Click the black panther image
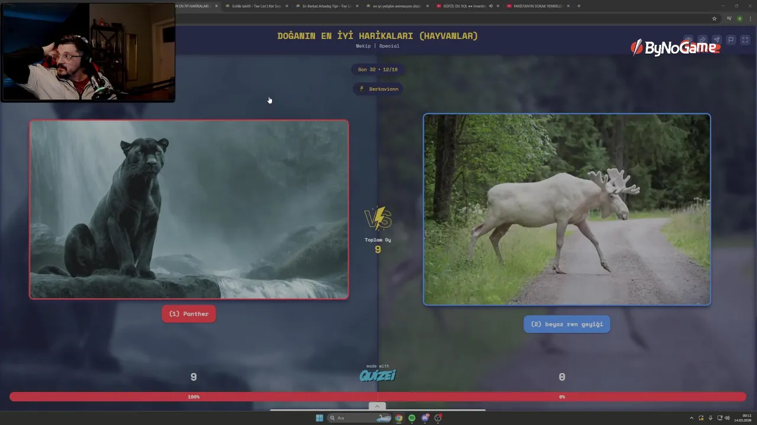757x425 pixels. tap(189, 210)
